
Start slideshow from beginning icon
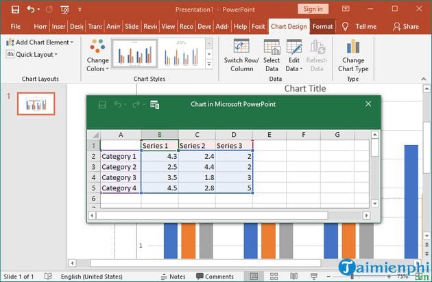pyautogui.click(x=64, y=10)
